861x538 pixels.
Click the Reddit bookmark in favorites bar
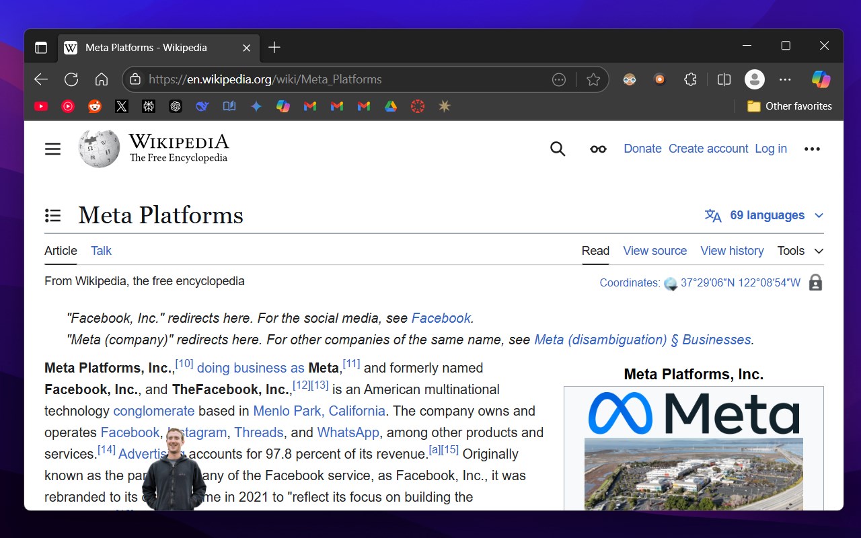click(x=95, y=106)
